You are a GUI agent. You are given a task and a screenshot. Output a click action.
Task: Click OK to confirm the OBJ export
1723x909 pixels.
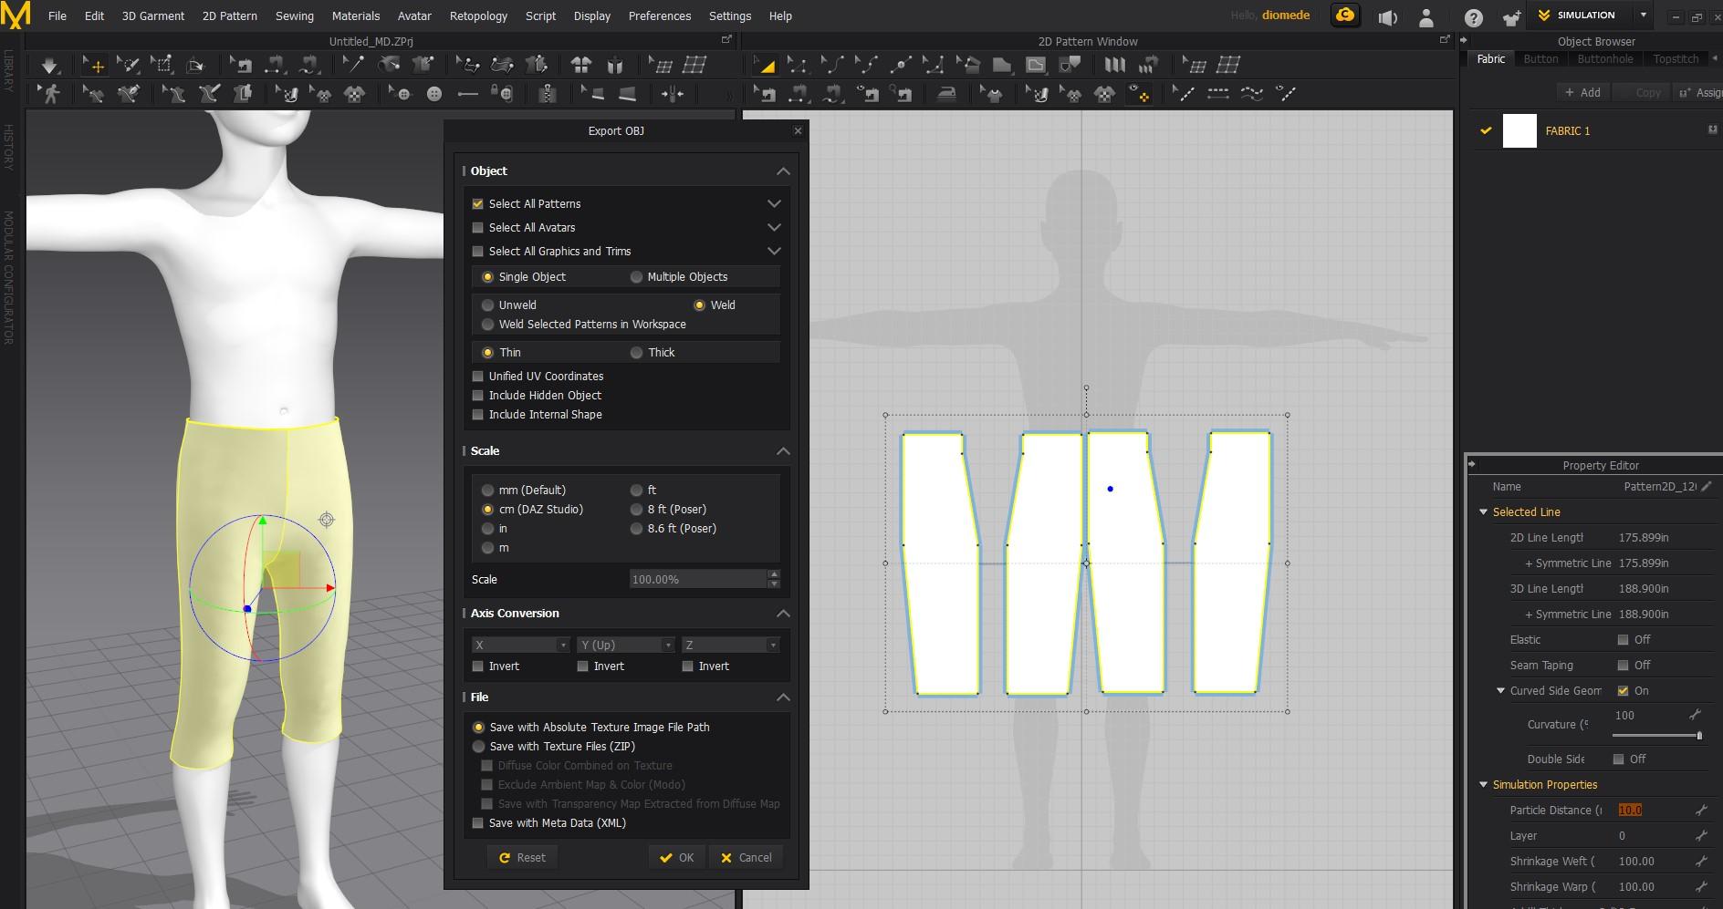point(677,857)
